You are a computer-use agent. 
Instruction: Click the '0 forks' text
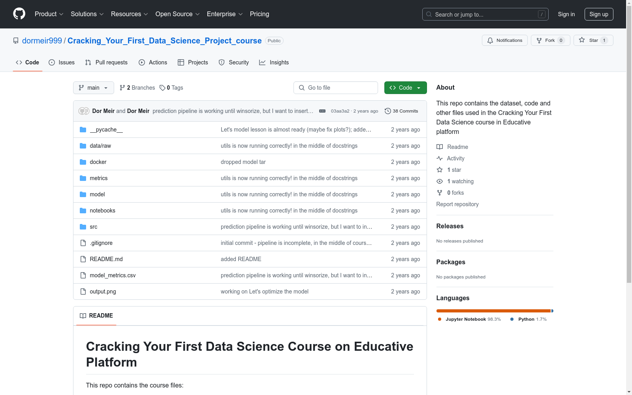455,193
